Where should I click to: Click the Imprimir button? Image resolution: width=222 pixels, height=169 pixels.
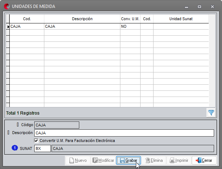[x=179, y=160]
